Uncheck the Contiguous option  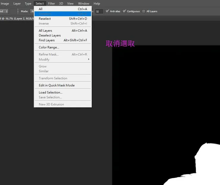click(124, 11)
